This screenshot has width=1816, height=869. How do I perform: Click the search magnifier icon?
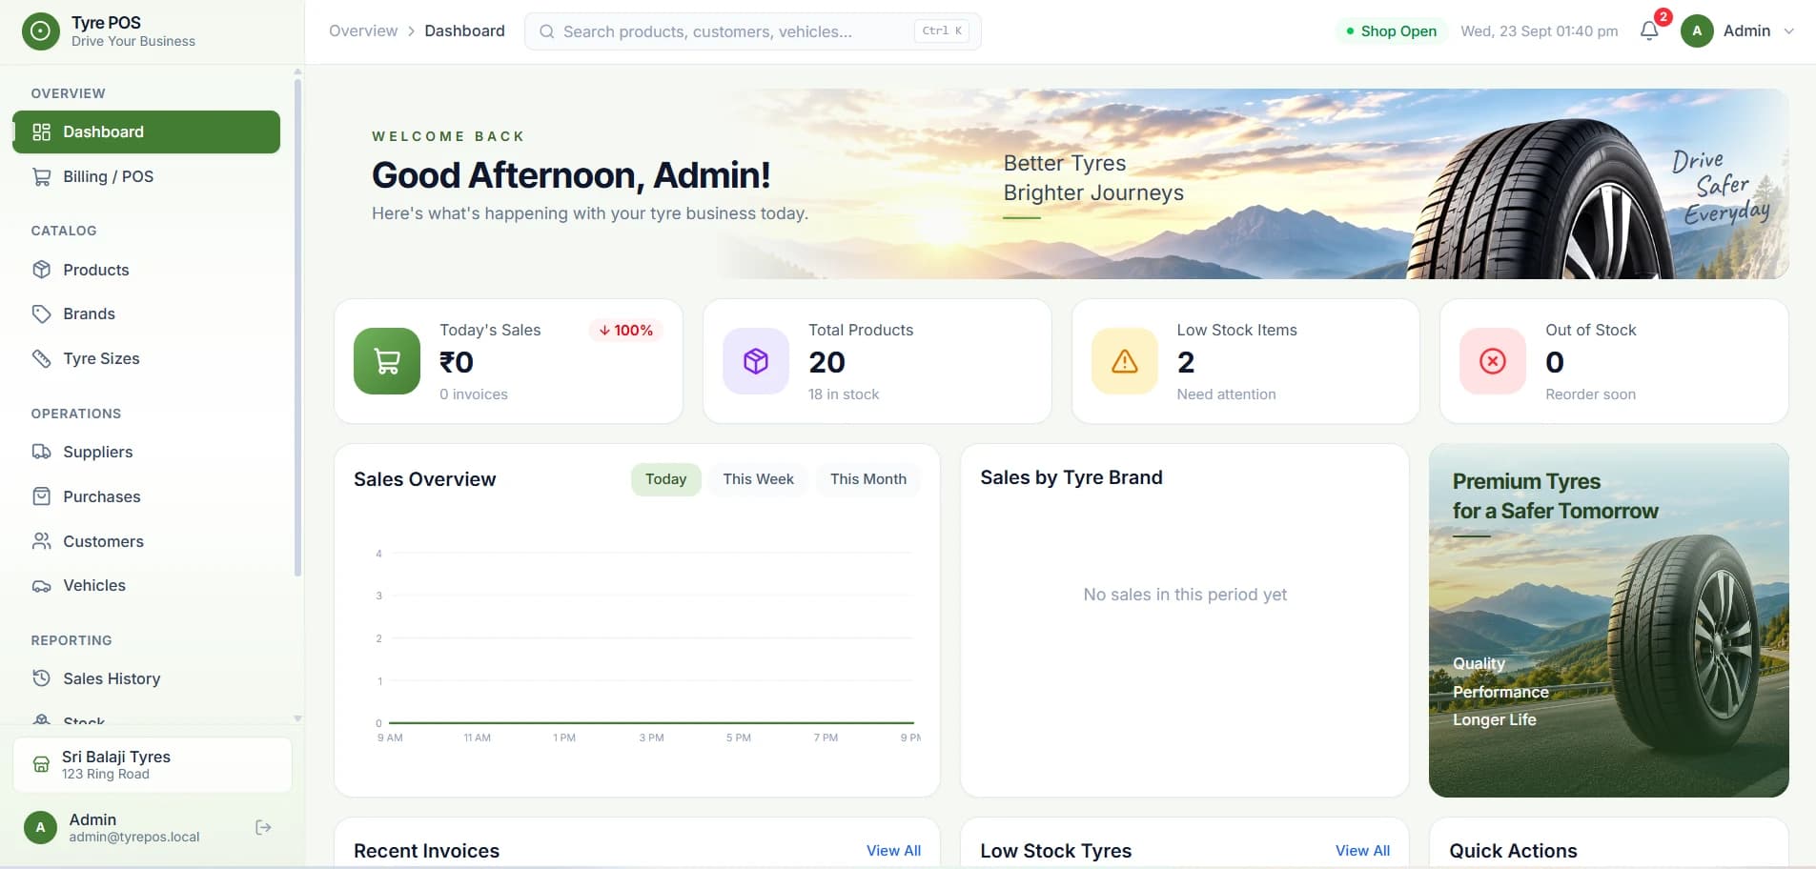[546, 31]
